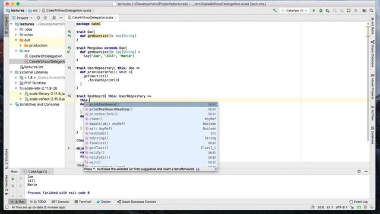This screenshot has height=214, width=380.
Task: Open the Event Log
Action: 359,202
